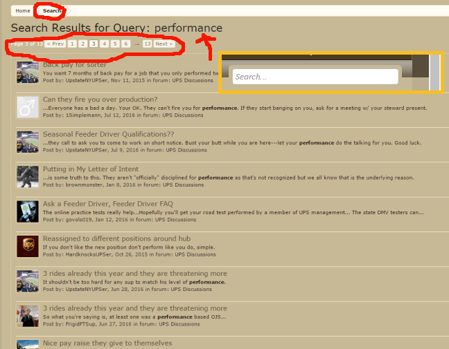Open brownmonster's profile link
This screenshot has width=449, height=349.
point(84,185)
